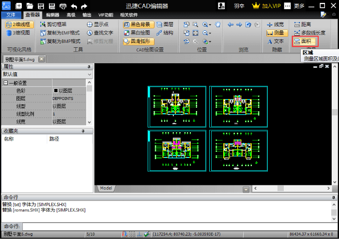Toggle the 黑色背景 (black background) option
Screen dimensions: 339x239
coord(136,24)
